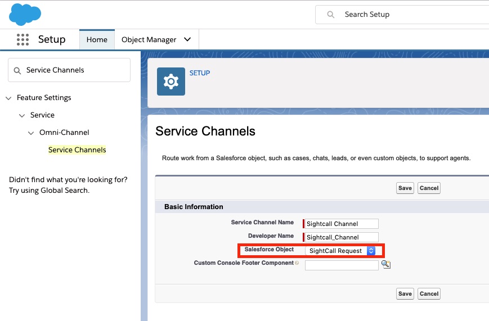Edit the Service Channel Name field

coord(342,224)
